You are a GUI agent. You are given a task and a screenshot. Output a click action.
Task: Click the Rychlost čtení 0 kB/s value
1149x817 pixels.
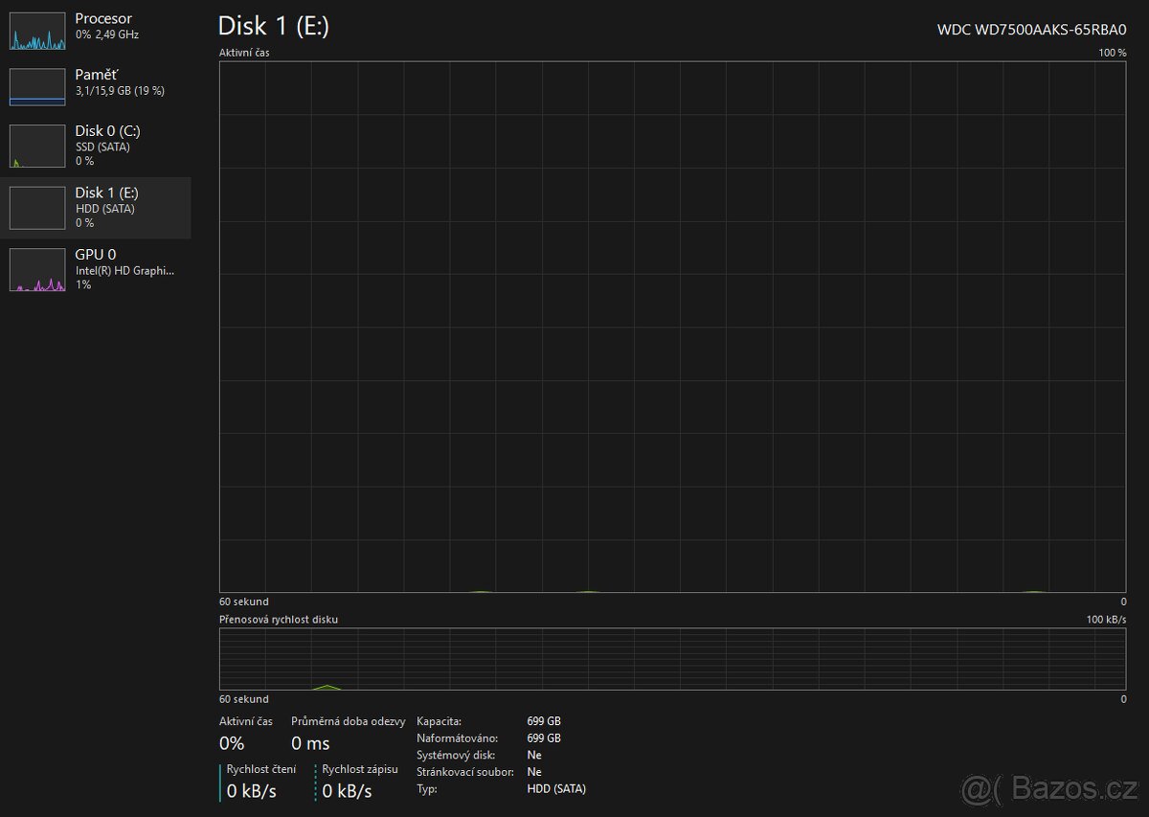click(x=252, y=791)
